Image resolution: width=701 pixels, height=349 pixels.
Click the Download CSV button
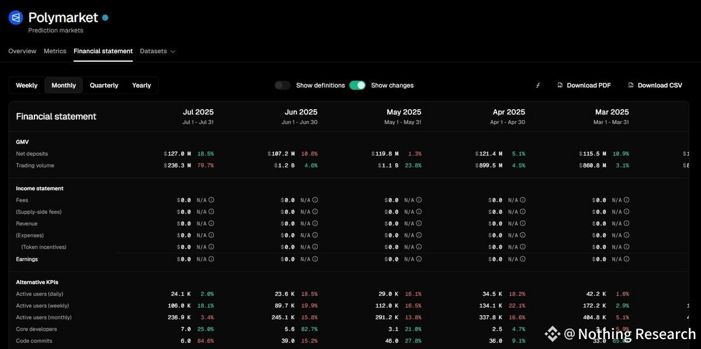(655, 85)
